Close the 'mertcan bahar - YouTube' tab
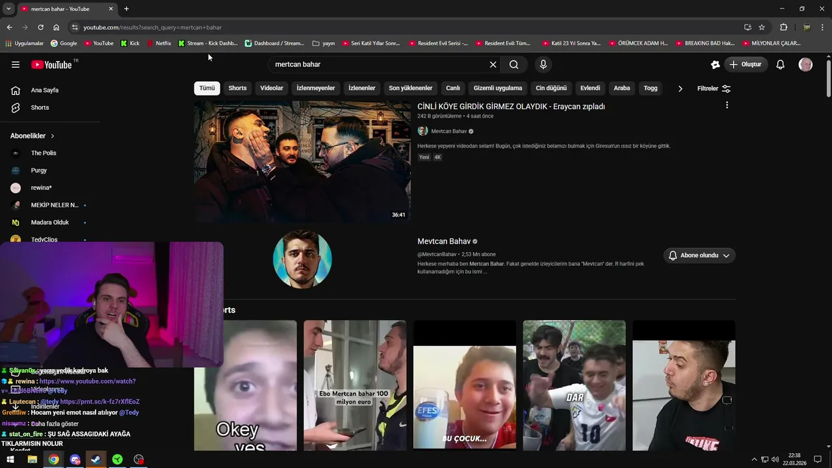 click(110, 8)
